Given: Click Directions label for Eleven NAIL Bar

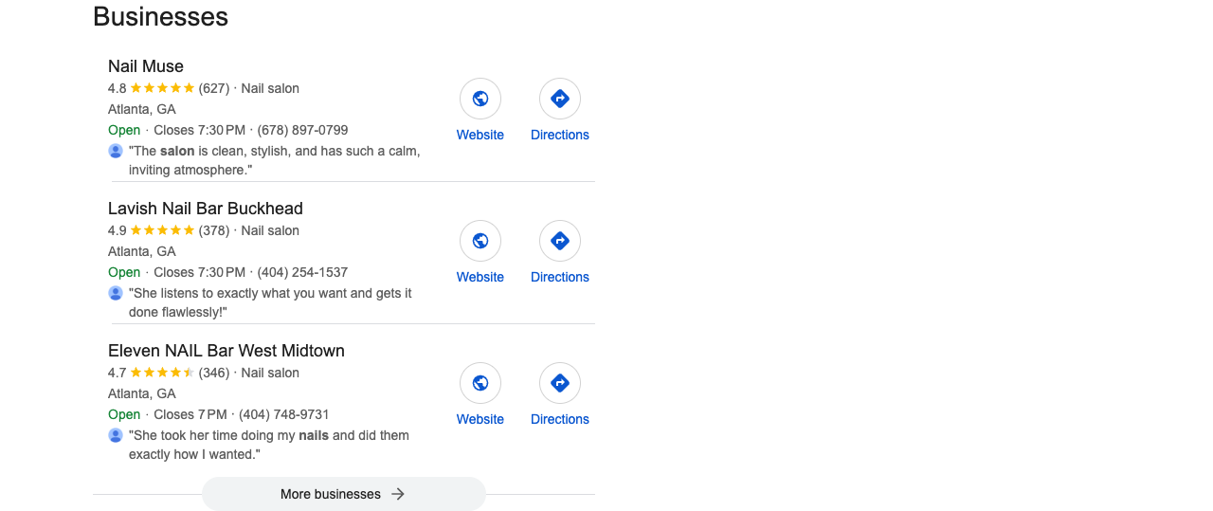Looking at the screenshot, I should pos(560,419).
